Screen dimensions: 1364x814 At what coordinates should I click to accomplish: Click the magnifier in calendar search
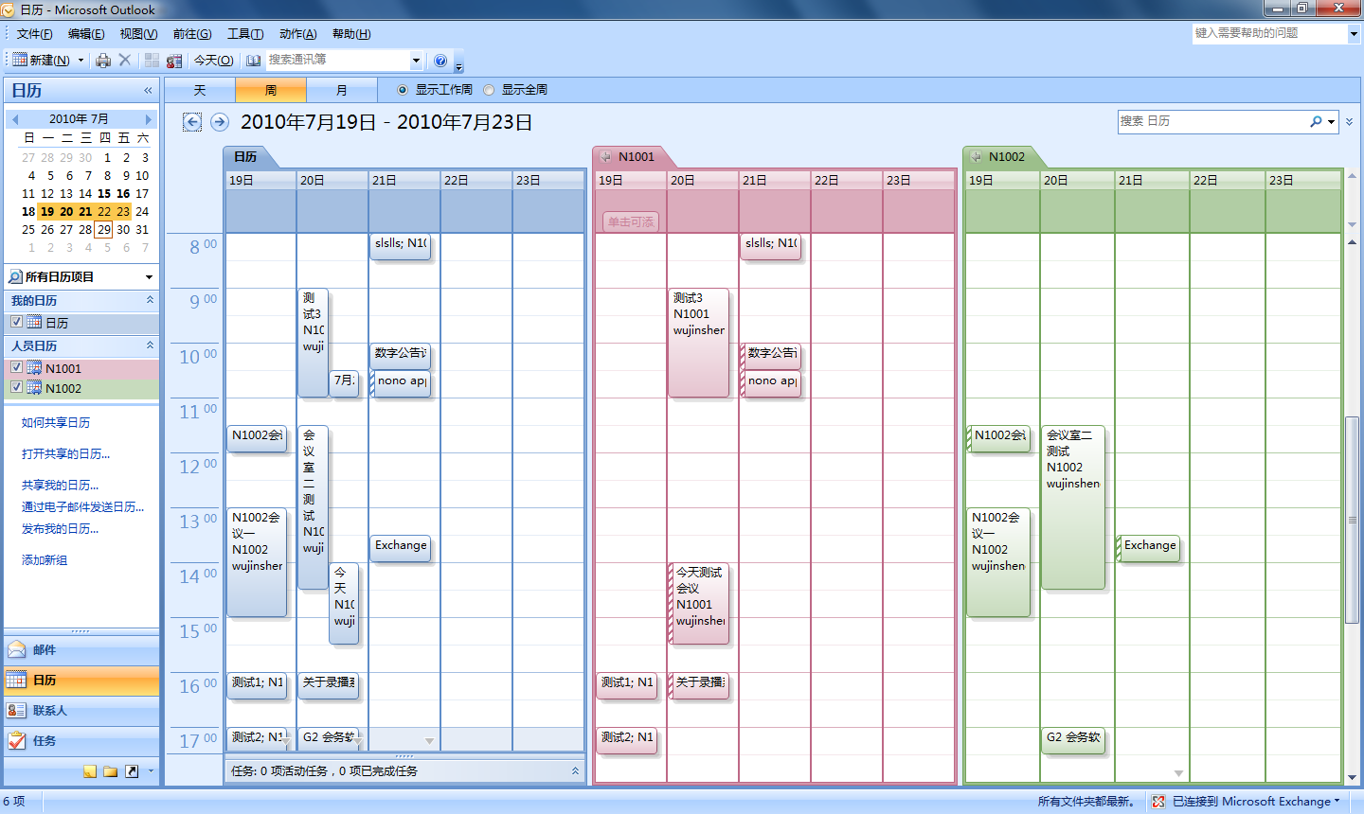click(x=1317, y=121)
